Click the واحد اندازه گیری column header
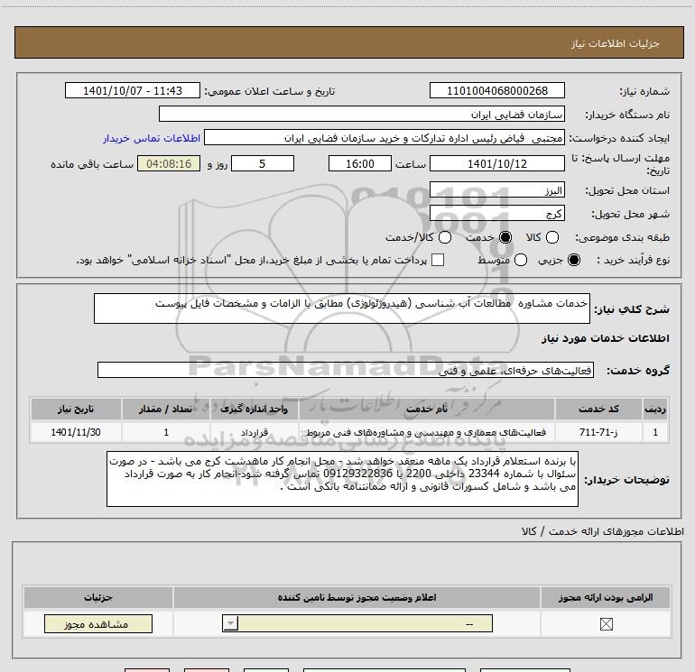 pyautogui.click(x=255, y=409)
